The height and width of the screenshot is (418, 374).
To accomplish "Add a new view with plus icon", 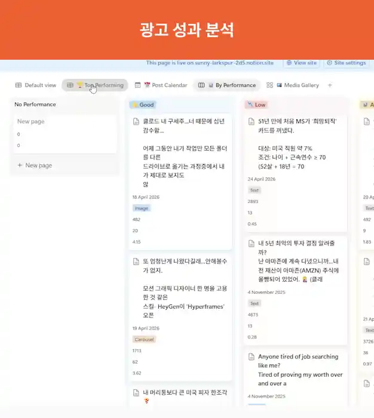I will pyautogui.click(x=330, y=85).
